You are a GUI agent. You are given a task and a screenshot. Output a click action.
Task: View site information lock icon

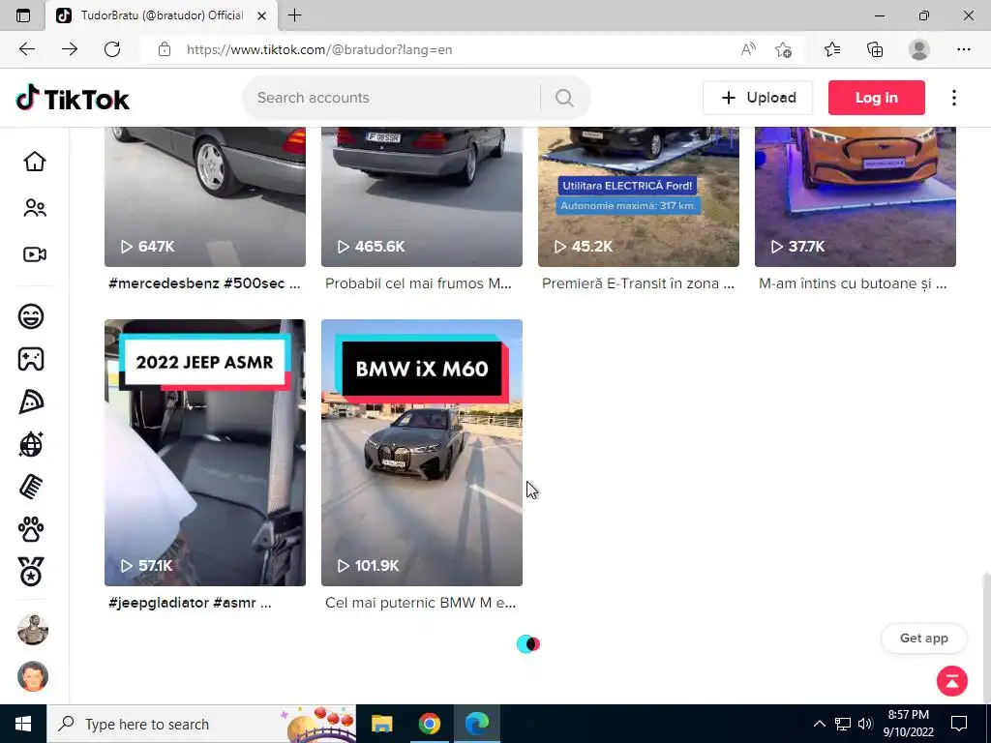point(165,49)
